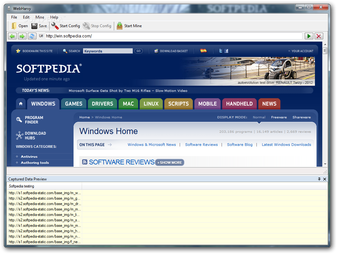Open Softpedia's Twitter icon
This screenshot has height=254, width=337.
pyautogui.click(x=221, y=51)
